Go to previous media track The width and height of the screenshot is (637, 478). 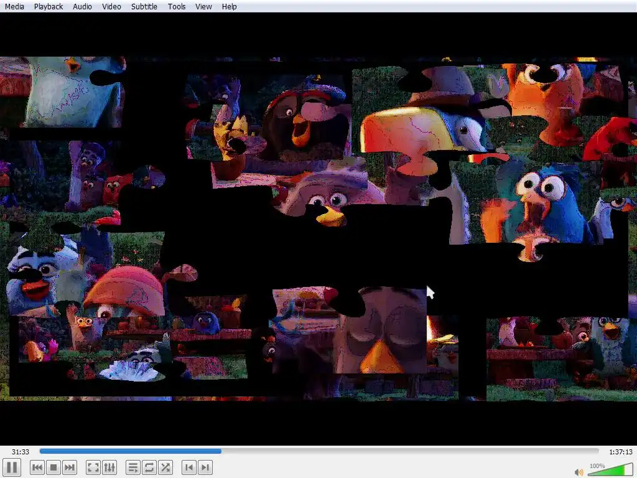point(37,467)
